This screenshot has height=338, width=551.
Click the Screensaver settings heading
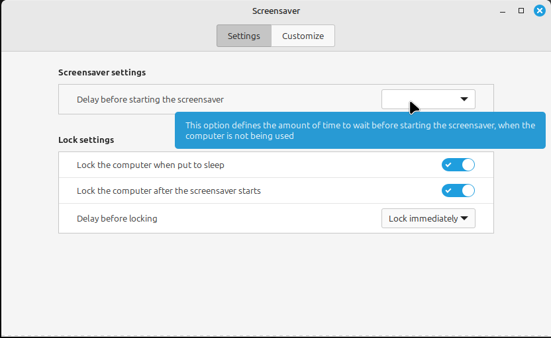(x=102, y=72)
